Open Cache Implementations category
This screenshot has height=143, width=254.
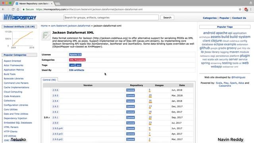coord(16,87)
